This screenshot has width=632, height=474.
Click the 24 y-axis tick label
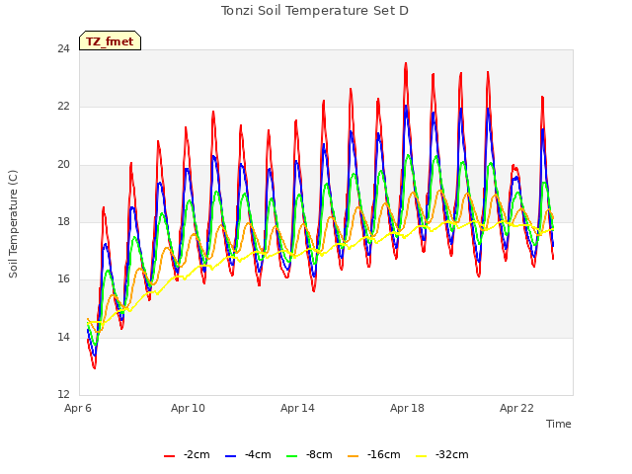coord(63,49)
